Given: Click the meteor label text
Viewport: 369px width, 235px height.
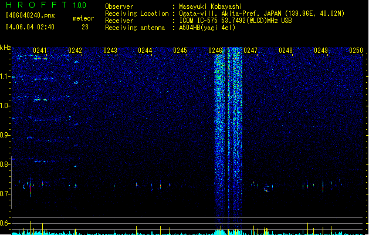Looking at the screenshot, I should [x=83, y=18].
